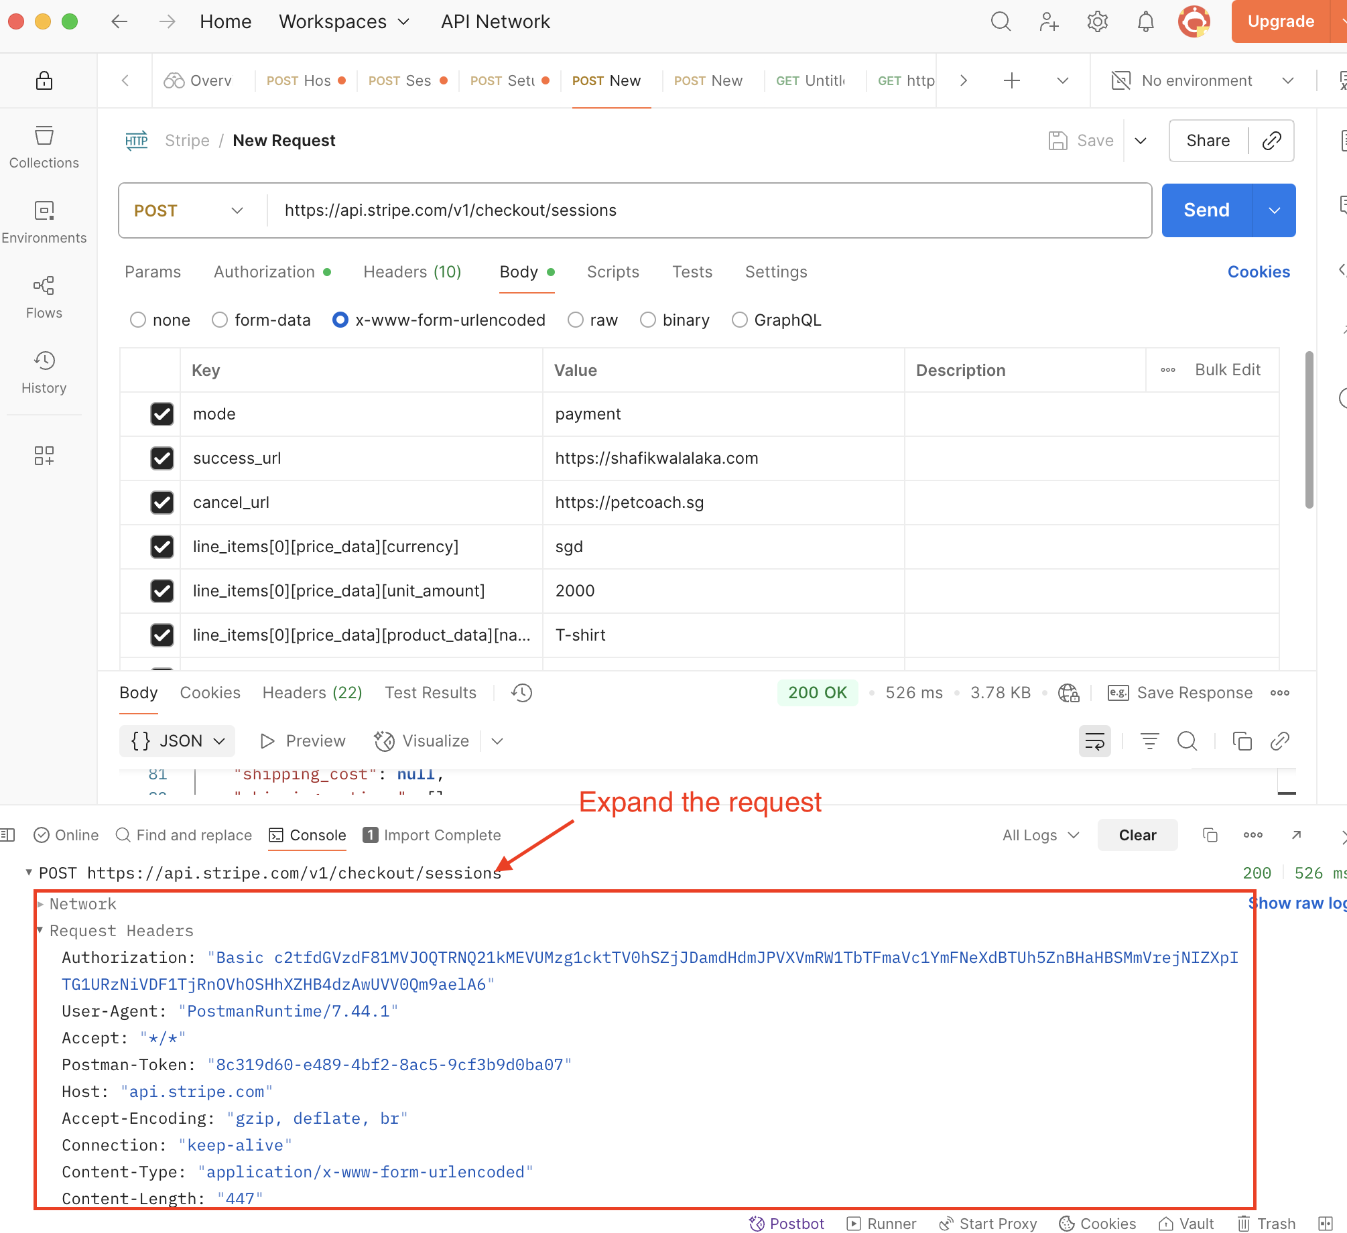1347x1233 pixels.
Task: Copy the response body
Action: pos(1242,741)
